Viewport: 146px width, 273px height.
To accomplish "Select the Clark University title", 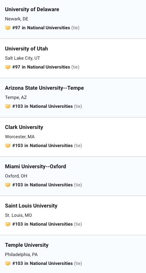I will [24, 127].
